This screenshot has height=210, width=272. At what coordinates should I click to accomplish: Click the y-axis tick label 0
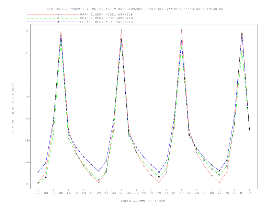click(27, 119)
